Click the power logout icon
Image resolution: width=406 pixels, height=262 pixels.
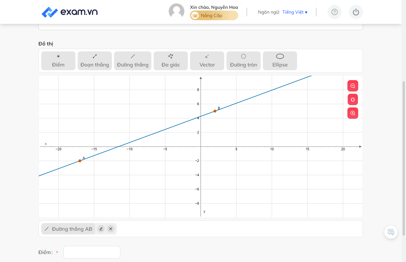coord(356,12)
